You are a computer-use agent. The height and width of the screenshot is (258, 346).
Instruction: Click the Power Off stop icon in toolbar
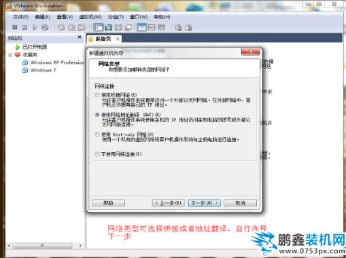(x=15, y=27)
